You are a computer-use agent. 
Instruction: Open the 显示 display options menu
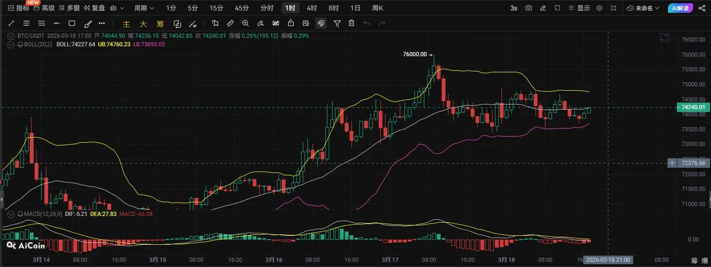[x=579, y=8]
